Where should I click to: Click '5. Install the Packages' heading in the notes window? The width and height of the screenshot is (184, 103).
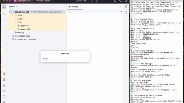pos(142,64)
